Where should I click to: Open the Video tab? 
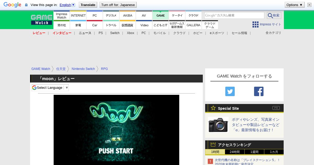(144, 25)
